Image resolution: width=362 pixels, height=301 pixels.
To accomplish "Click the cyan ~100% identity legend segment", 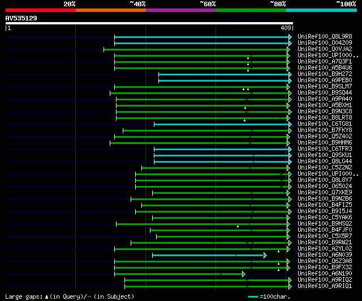I will (322, 10).
